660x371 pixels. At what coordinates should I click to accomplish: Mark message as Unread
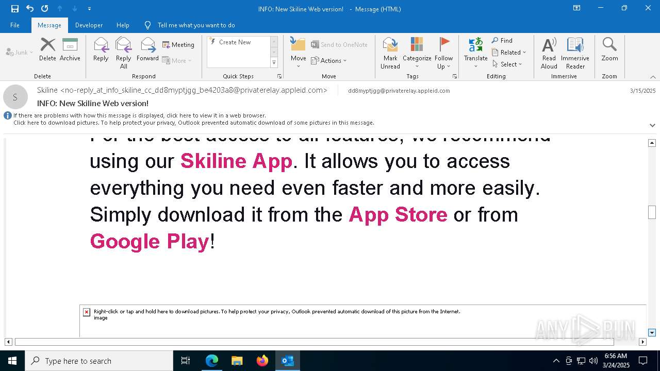[x=390, y=53]
